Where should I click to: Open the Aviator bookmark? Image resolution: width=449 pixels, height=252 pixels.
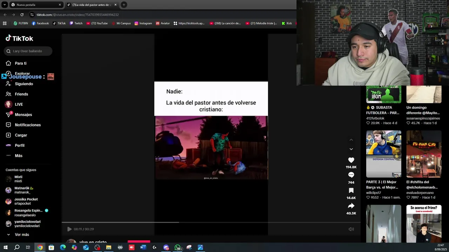pyautogui.click(x=163, y=23)
